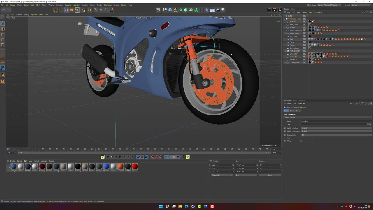Toggle visibility dots for Engine object
The height and width of the screenshot is (210, 373).
point(306,45)
